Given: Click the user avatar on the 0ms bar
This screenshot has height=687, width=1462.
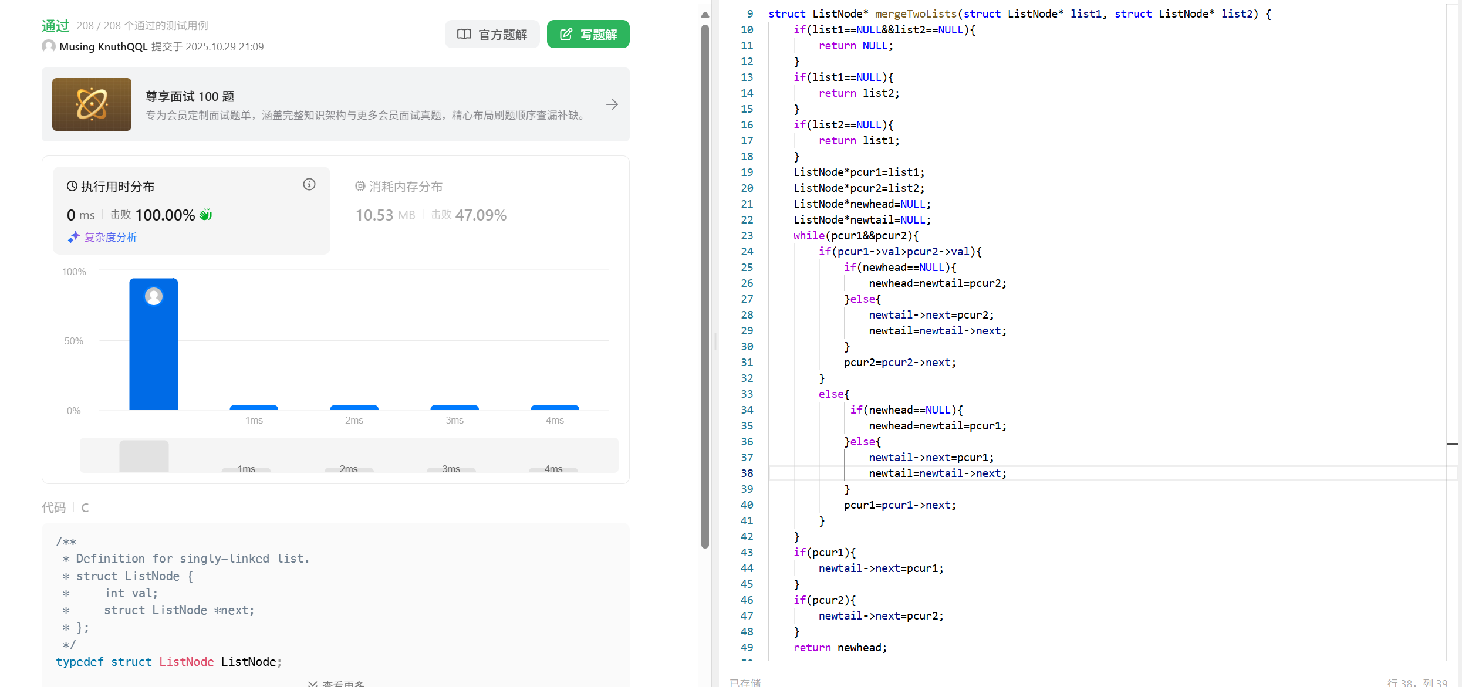Looking at the screenshot, I should (x=154, y=296).
